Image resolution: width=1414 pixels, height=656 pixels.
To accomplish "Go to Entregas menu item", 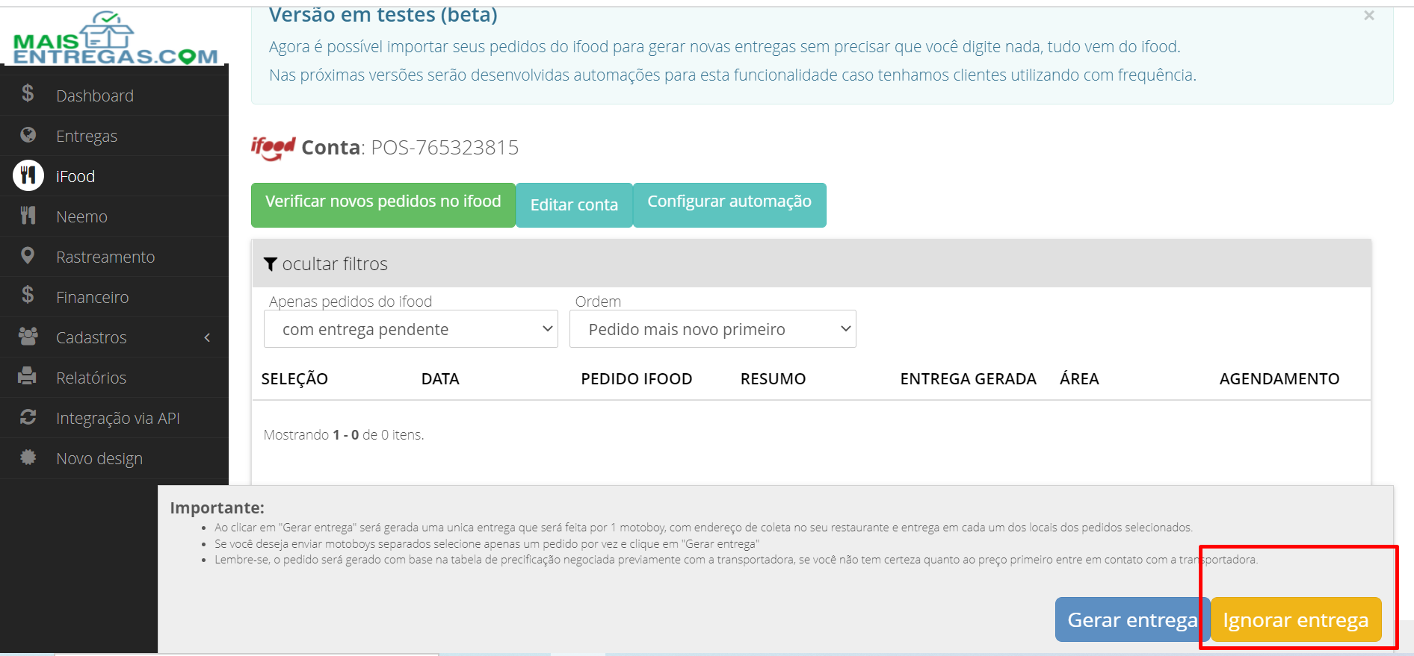I will 87,136.
